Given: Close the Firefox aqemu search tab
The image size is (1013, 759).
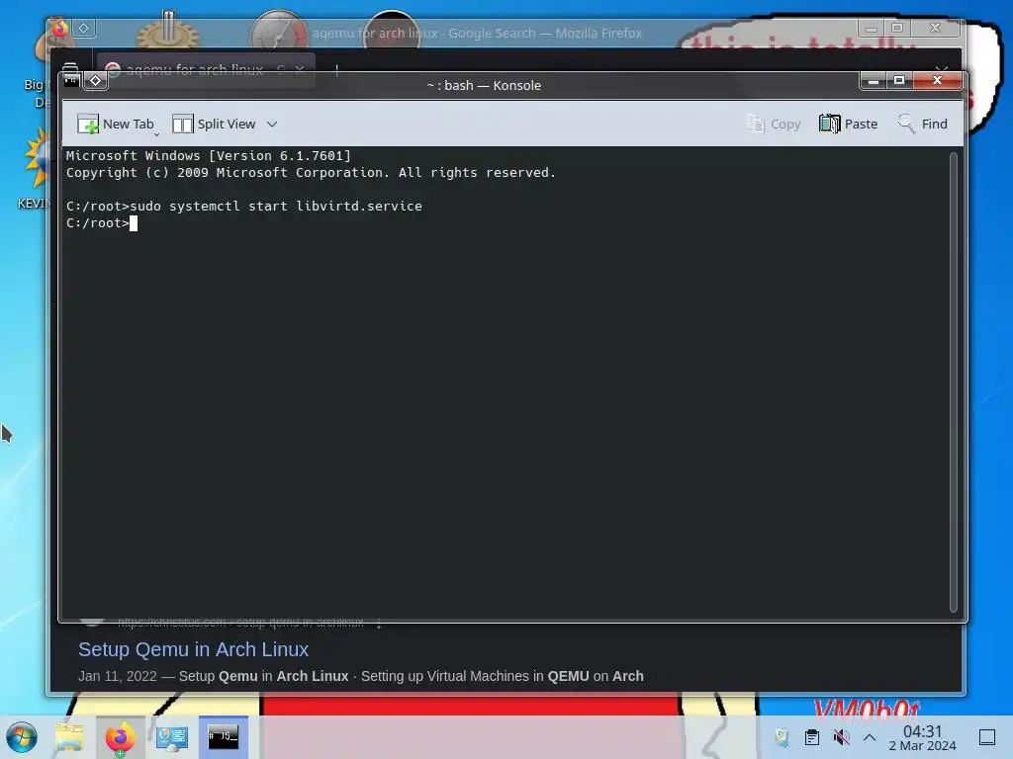Looking at the screenshot, I should pyautogui.click(x=300, y=69).
